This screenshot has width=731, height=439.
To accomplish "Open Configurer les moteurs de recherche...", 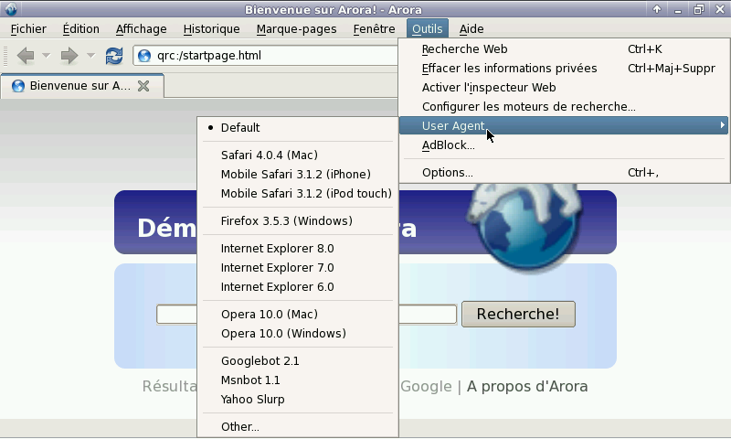I will pos(564,106).
